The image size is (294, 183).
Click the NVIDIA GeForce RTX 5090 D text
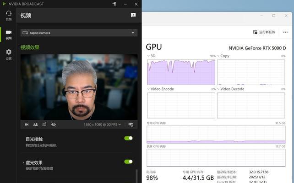point(257,48)
